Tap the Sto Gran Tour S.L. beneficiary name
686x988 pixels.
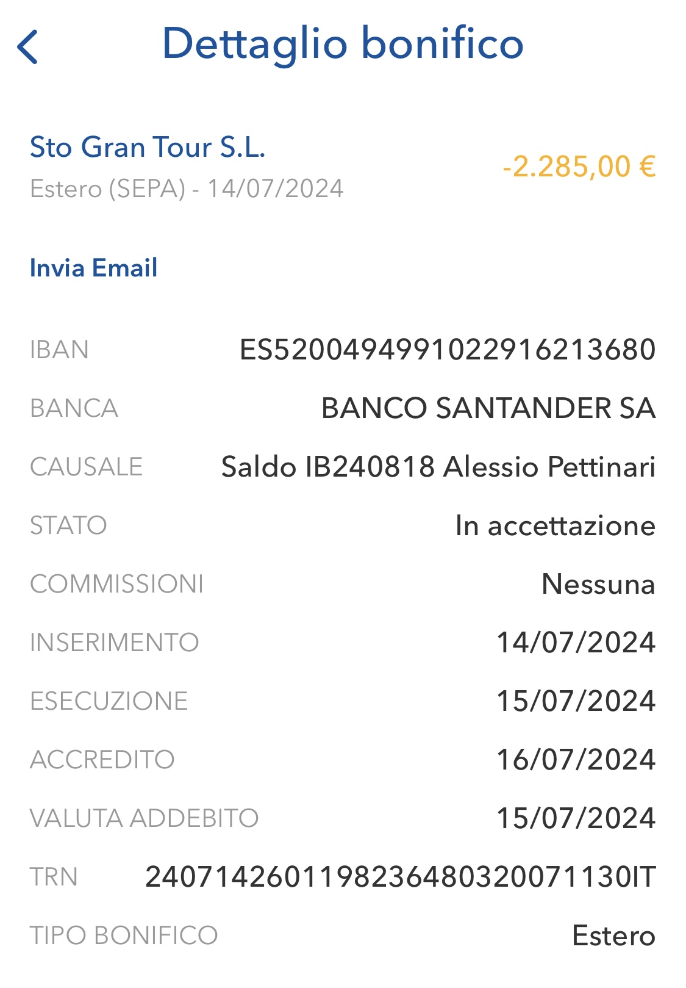pyautogui.click(x=148, y=148)
